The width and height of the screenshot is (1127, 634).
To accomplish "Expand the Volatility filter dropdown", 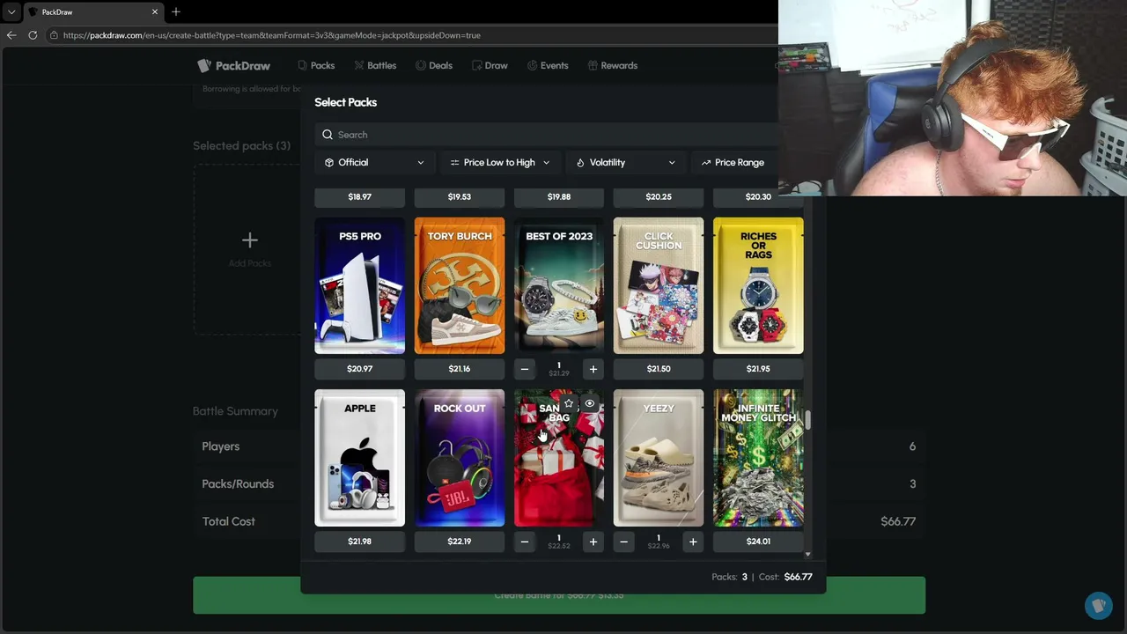I will tap(625, 162).
